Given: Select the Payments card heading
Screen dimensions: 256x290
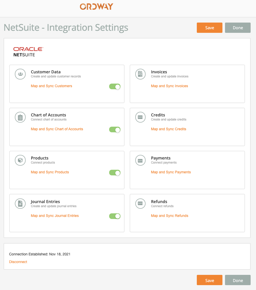Looking at the screenshot, I should [x=161, y=158].
